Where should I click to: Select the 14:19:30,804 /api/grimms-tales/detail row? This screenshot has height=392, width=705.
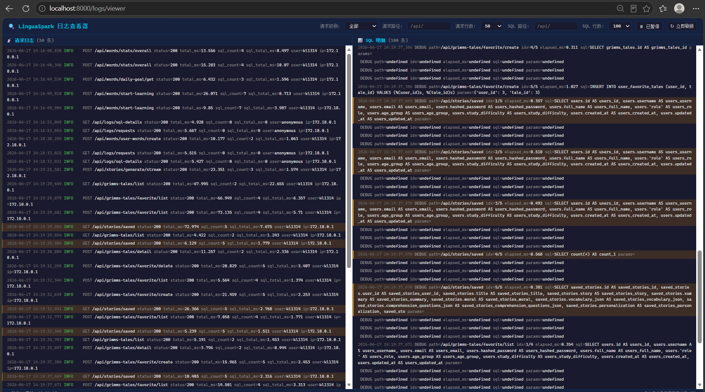(174, 255)
